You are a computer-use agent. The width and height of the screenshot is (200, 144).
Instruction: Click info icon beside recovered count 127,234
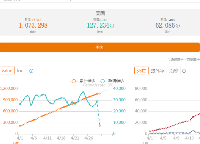112,25
